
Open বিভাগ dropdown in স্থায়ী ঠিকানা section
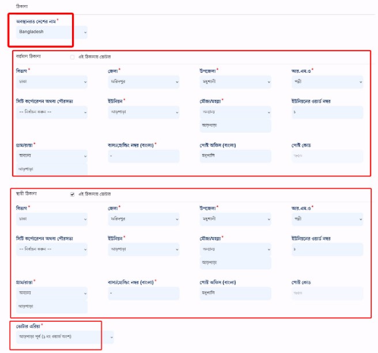point(52,219)
